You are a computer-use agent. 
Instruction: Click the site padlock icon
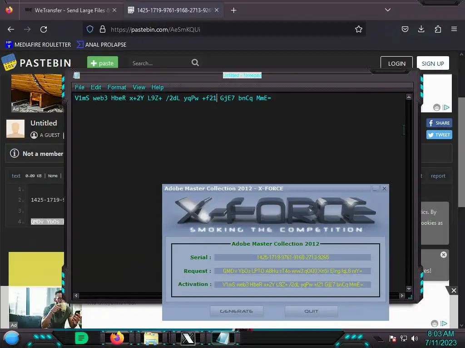coord(103,29)
